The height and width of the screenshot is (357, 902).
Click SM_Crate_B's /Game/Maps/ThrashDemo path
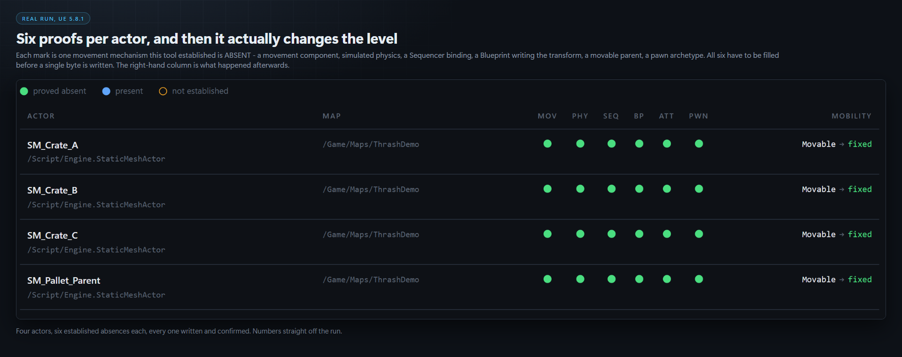coord(371,189)
